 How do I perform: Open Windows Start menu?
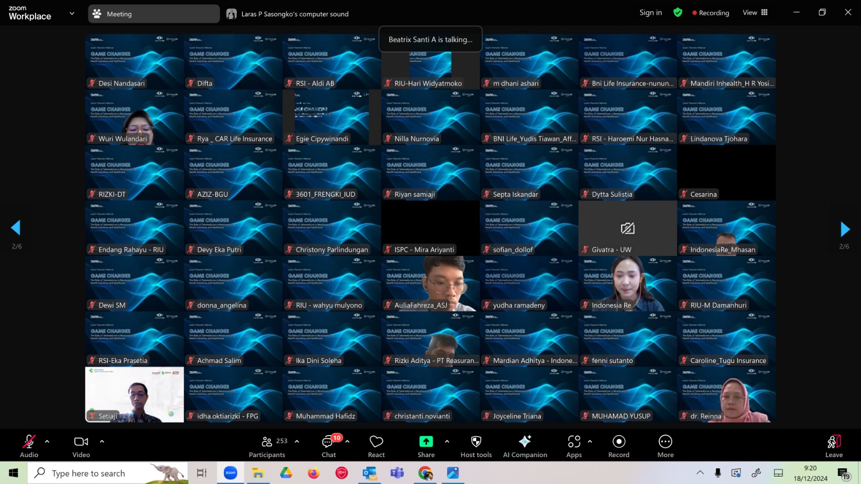coord(13,473)
